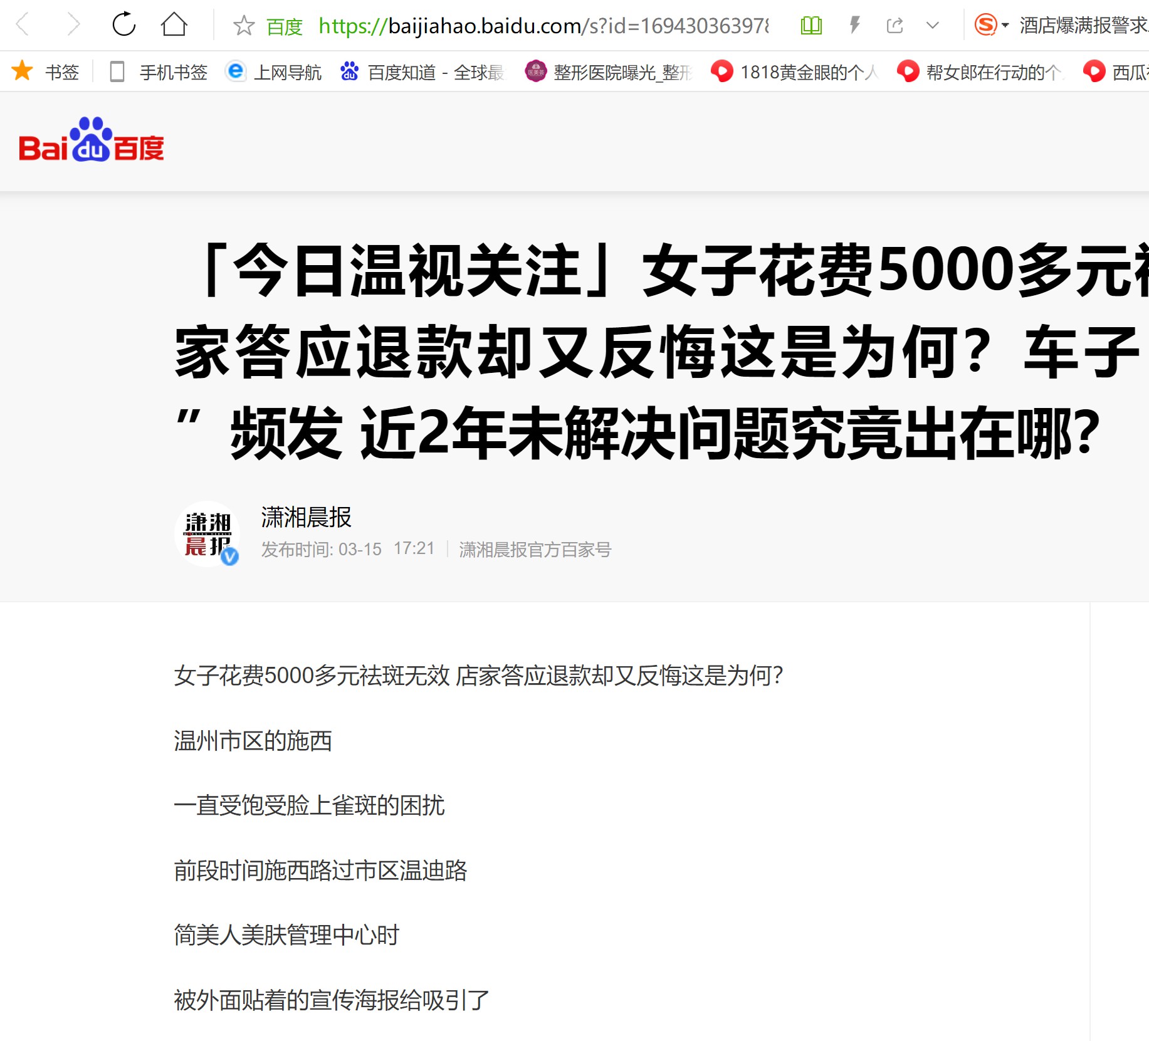This screenshot has width=1149, height=1041.
Task: Reload the page with refresh icon
Action: tap(123, 25)
